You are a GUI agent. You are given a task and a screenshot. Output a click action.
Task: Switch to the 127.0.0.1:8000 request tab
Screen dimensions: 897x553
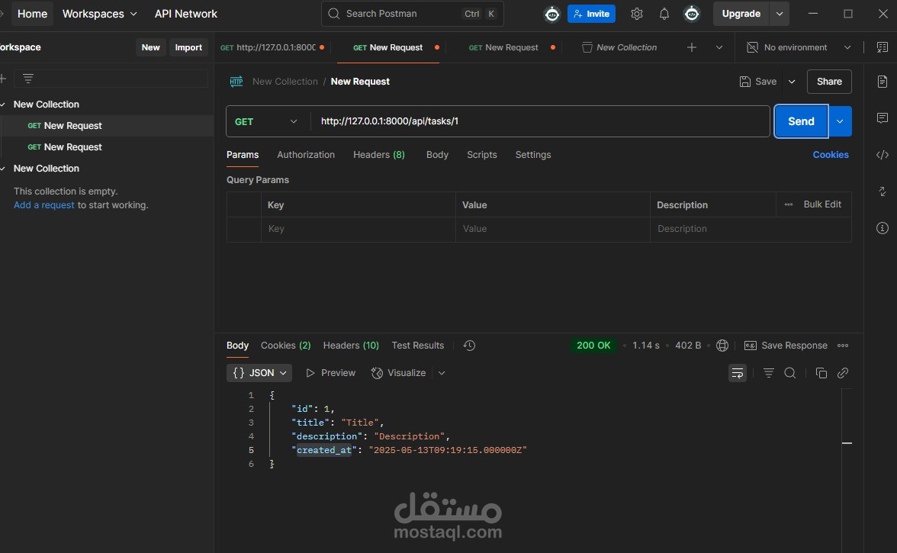pyautogui.click(x=272, y=47)
